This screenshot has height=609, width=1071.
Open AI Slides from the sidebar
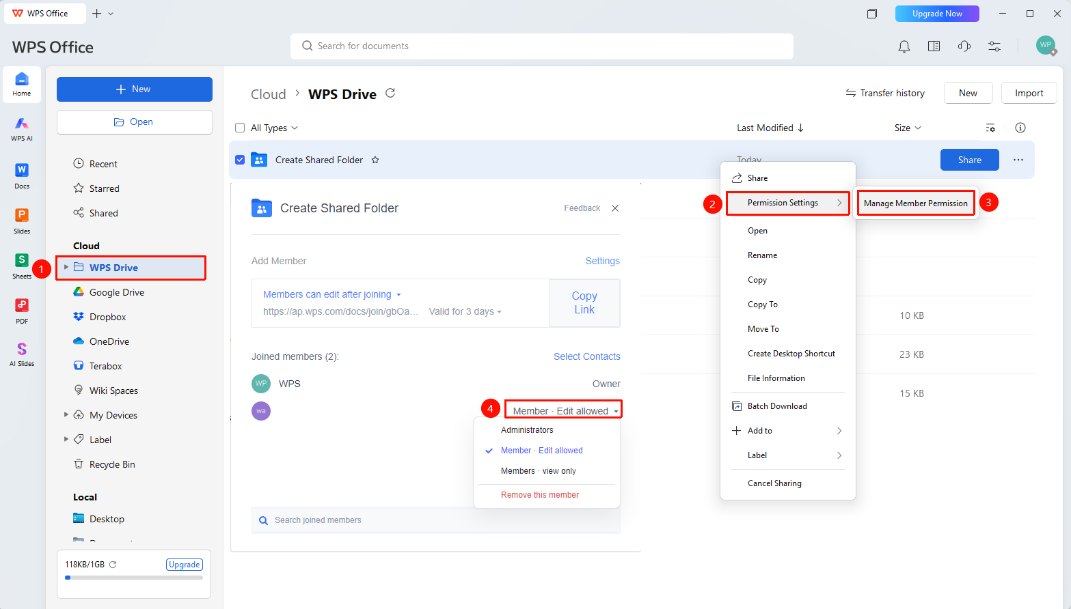point(22,354)
